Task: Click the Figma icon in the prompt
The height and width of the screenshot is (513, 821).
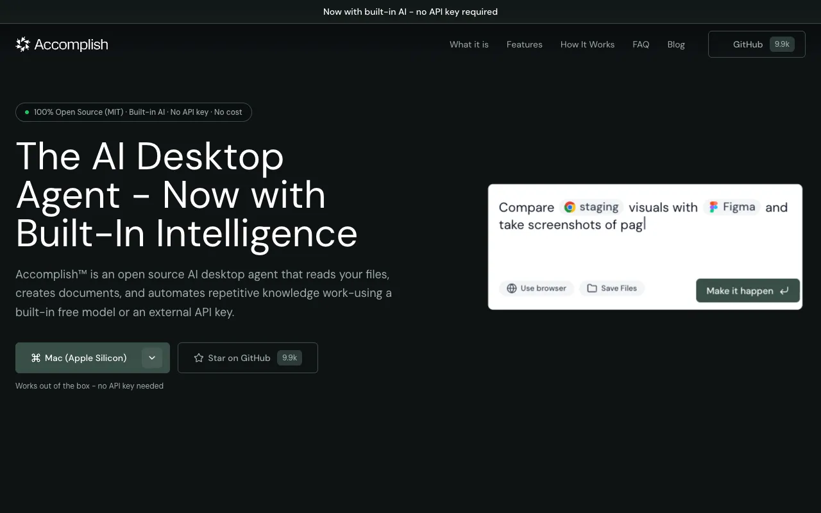Action: (713, 206)
